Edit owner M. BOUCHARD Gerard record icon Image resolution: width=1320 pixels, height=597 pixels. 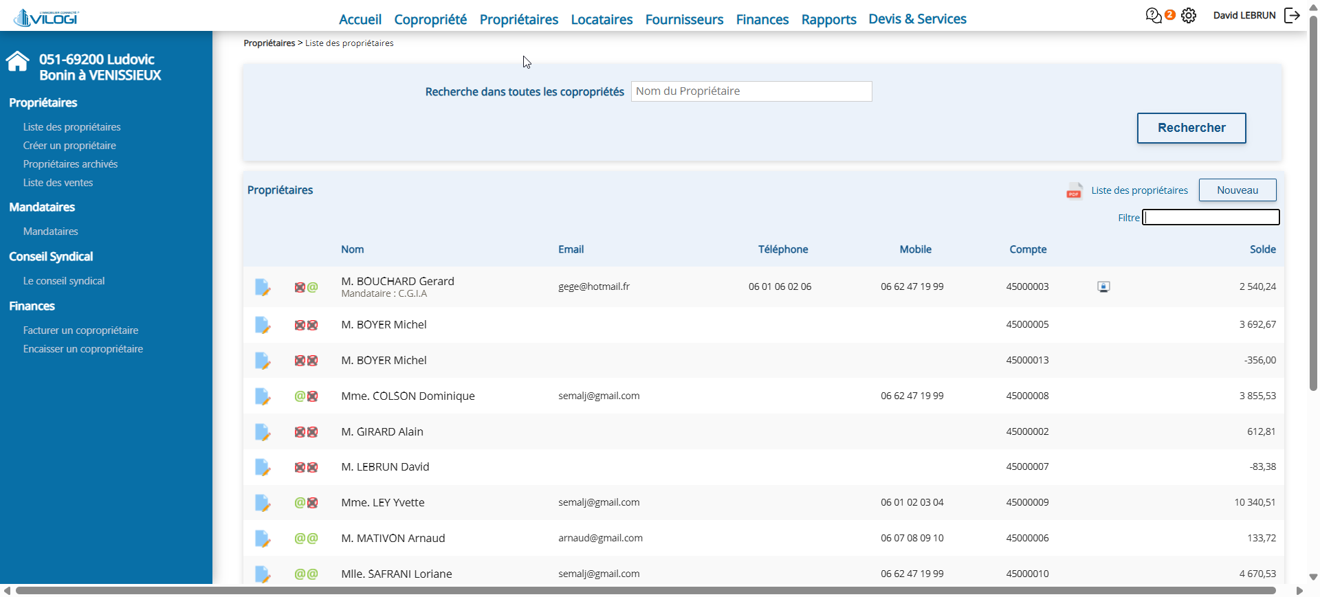tap(263, 287)
